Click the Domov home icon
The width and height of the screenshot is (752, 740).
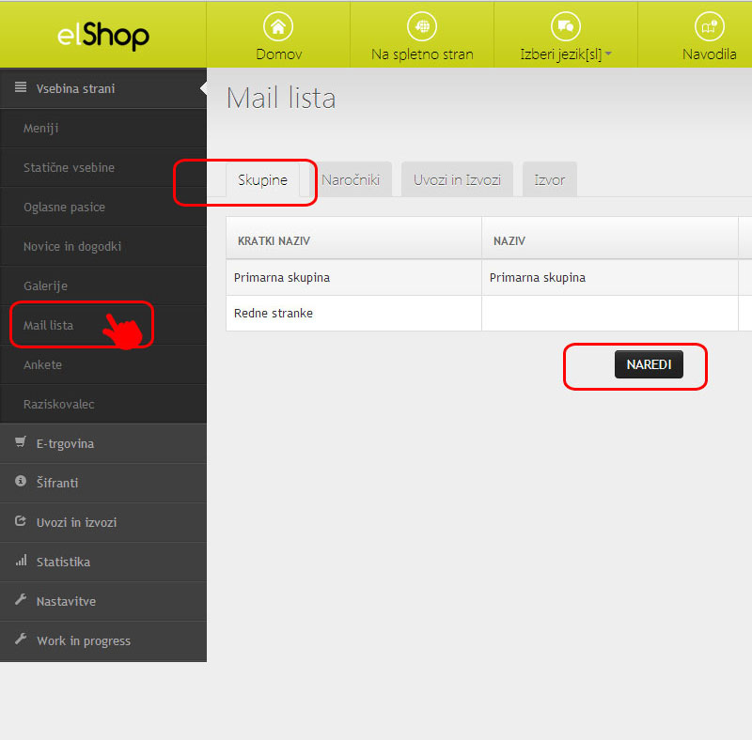click(x=278, y=26)
